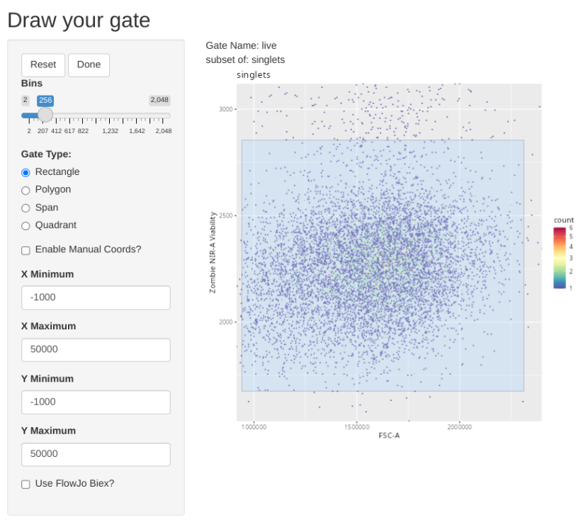Image resolution: width=581 pixels, height=527 pixels.
Task: Click the 2,048 maximum Bins label
Action: [x=159, y=101]
